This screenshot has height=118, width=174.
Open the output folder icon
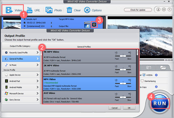(163, 68)
